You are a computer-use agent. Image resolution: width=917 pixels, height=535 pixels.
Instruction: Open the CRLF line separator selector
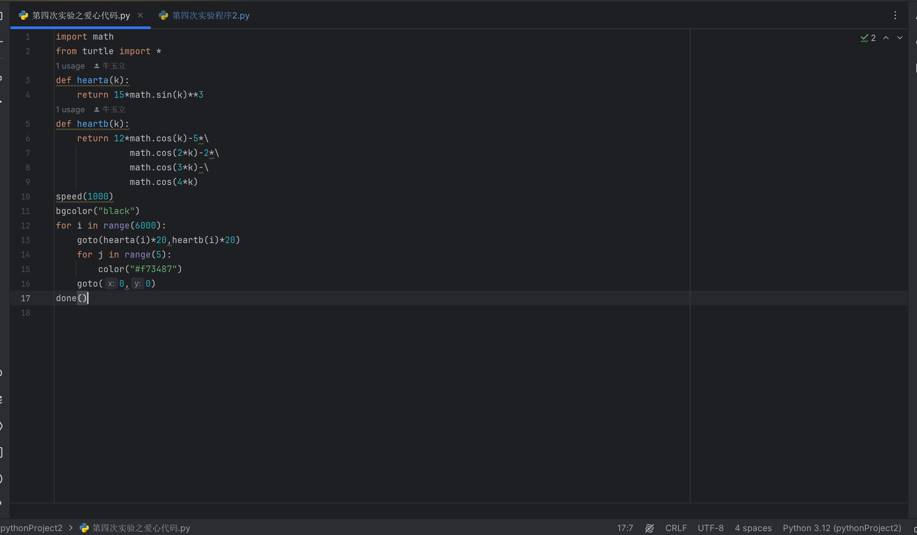676,528
